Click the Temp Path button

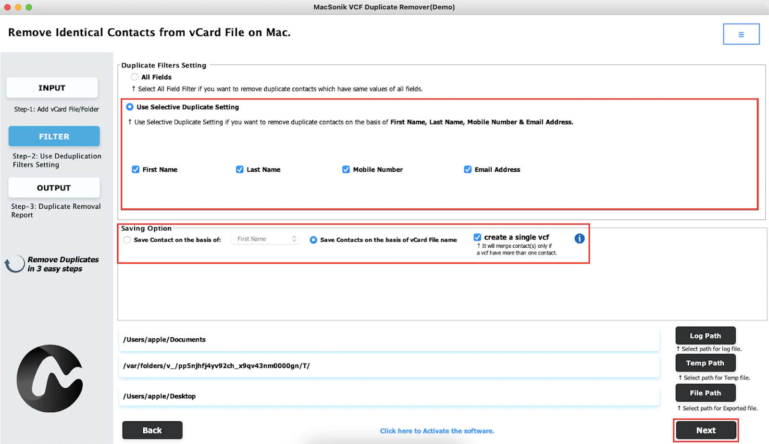pyautogui.click(x=705, y=363)
